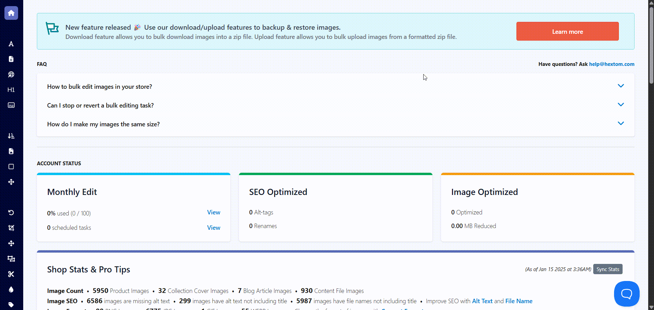Open the caption card icon in sidebar
This screenshot has height=310, width=654.
pyautogui.click(x=11, y=105)
